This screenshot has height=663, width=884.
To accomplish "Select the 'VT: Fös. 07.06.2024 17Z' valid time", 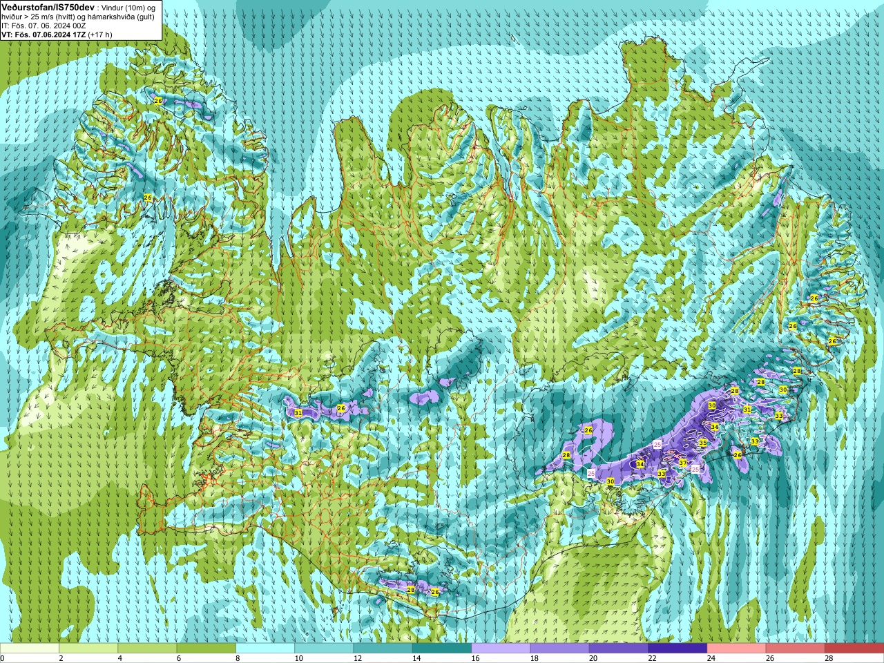I will (44, 34).
